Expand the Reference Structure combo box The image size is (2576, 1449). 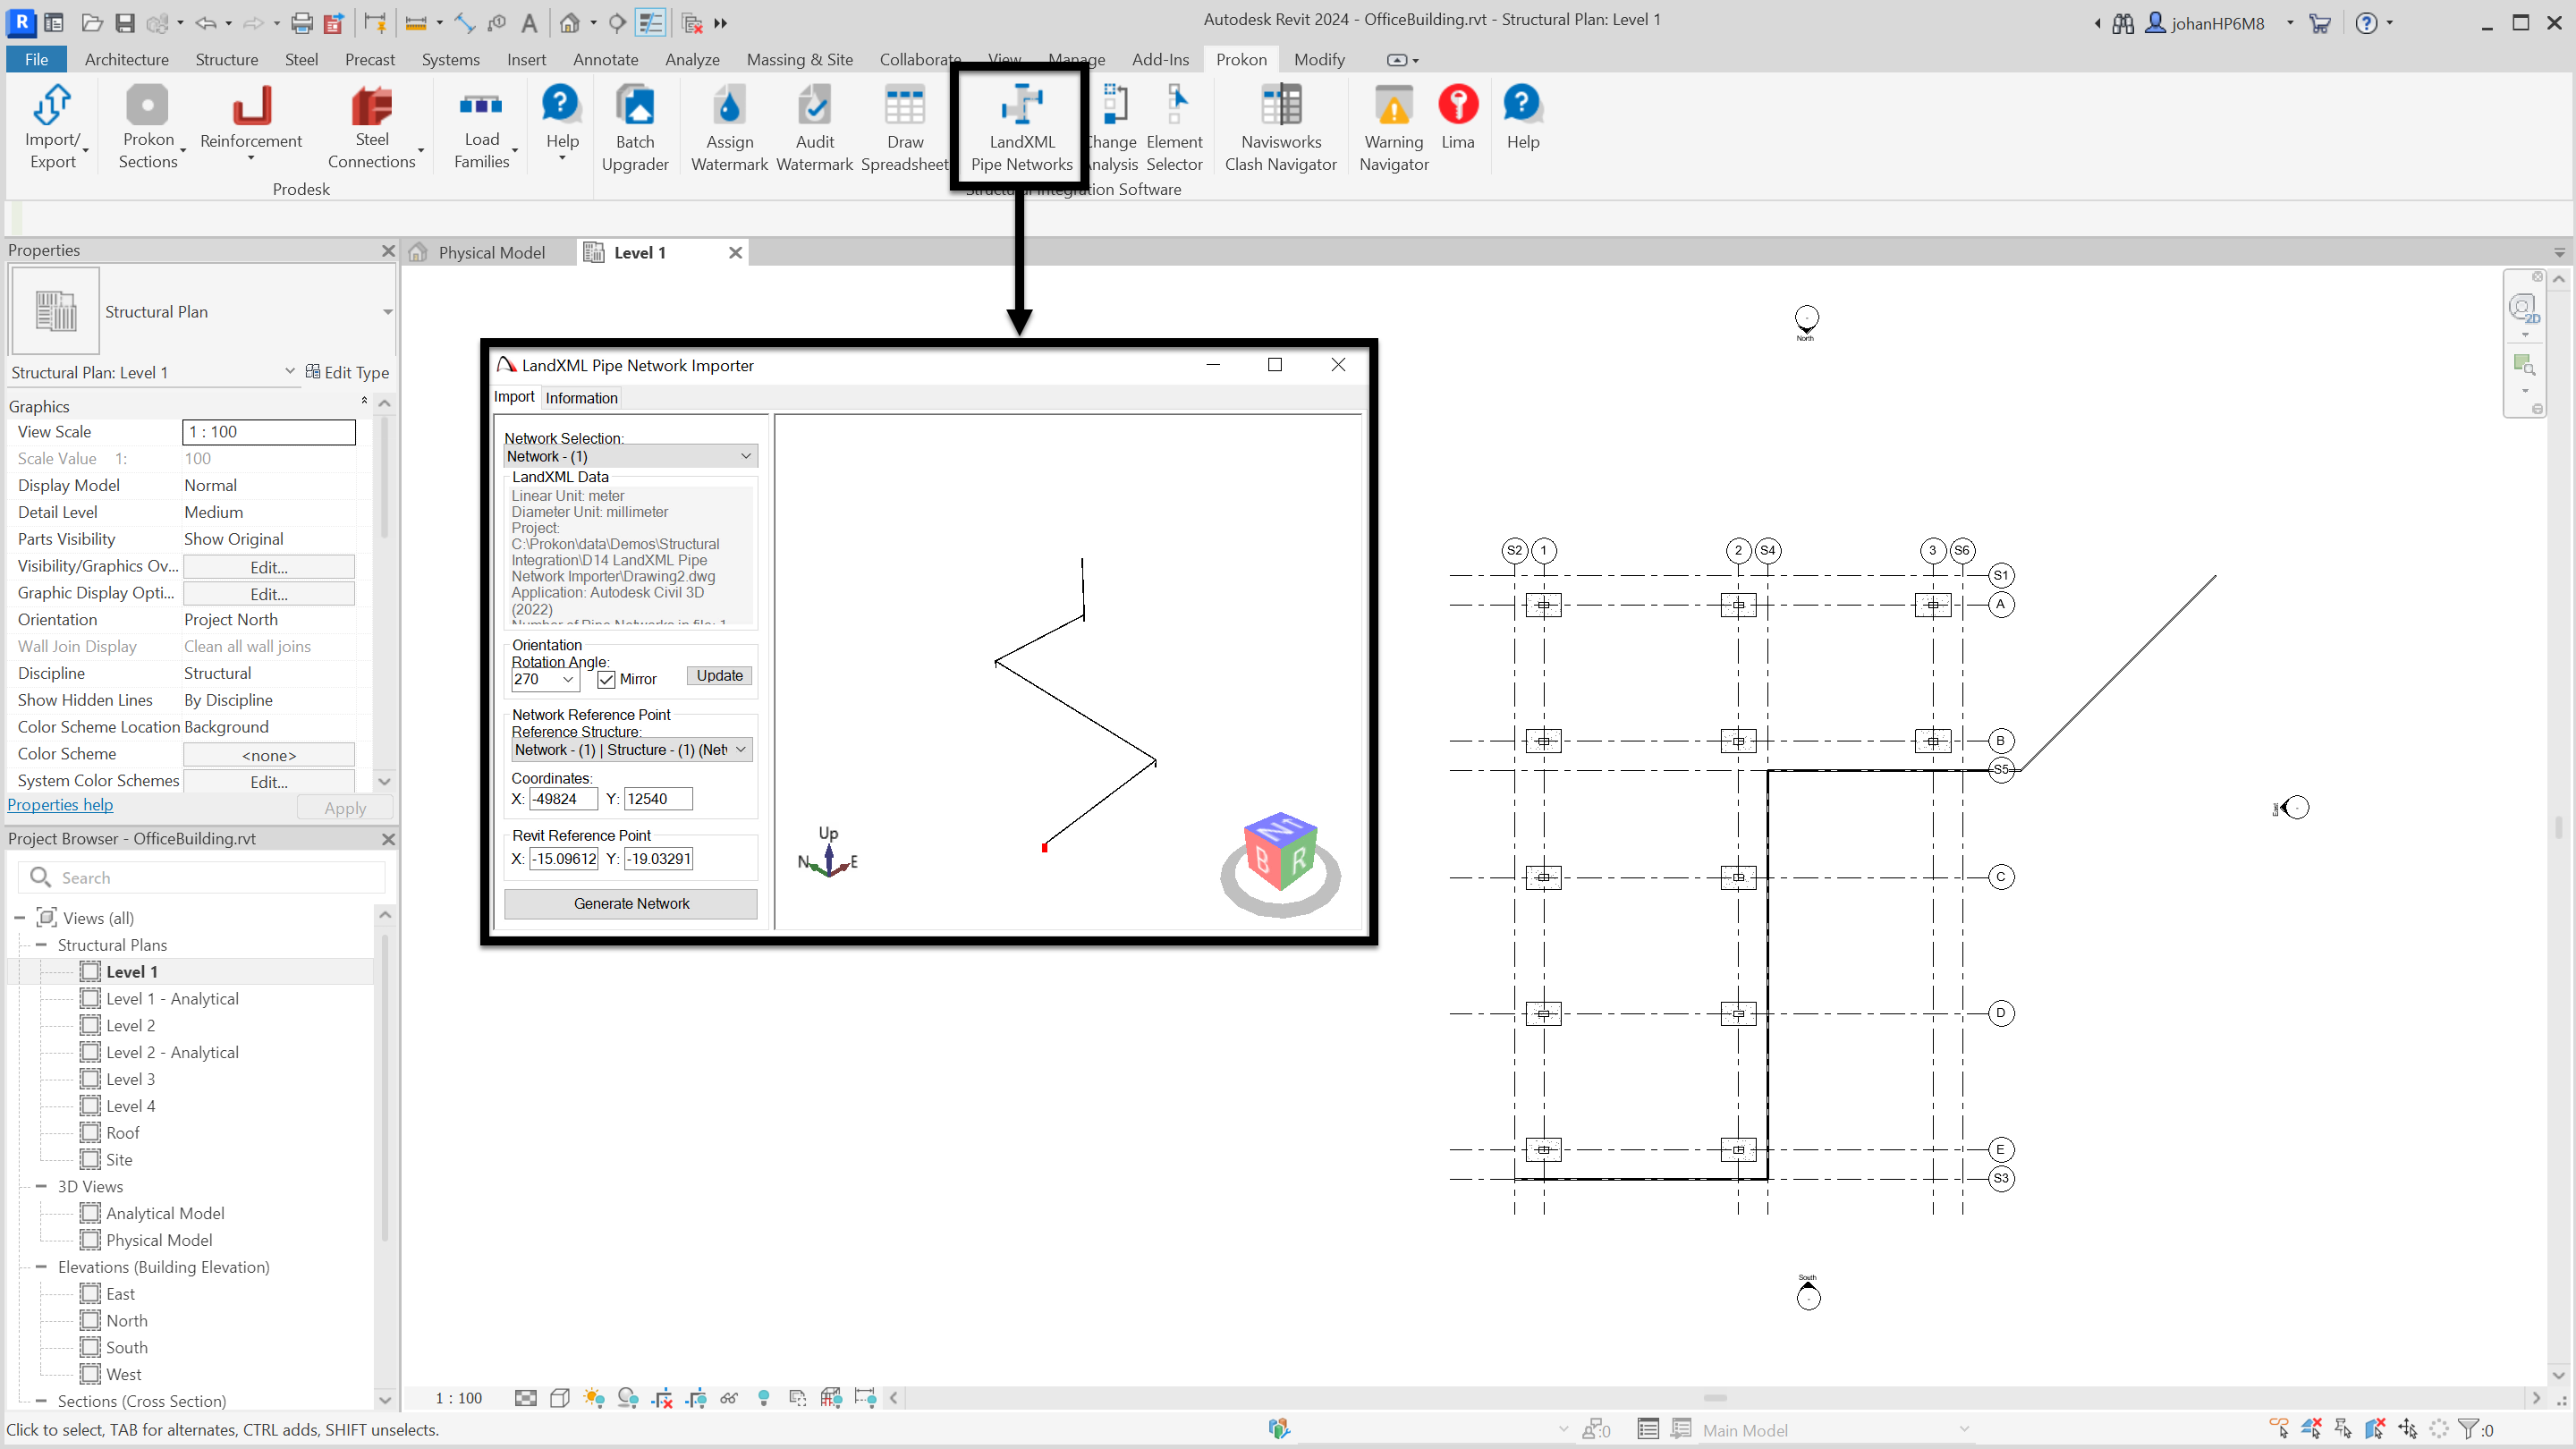[741, 750]
